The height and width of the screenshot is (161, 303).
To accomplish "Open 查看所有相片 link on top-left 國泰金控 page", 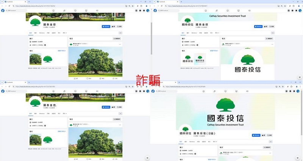I will (62, 51).
